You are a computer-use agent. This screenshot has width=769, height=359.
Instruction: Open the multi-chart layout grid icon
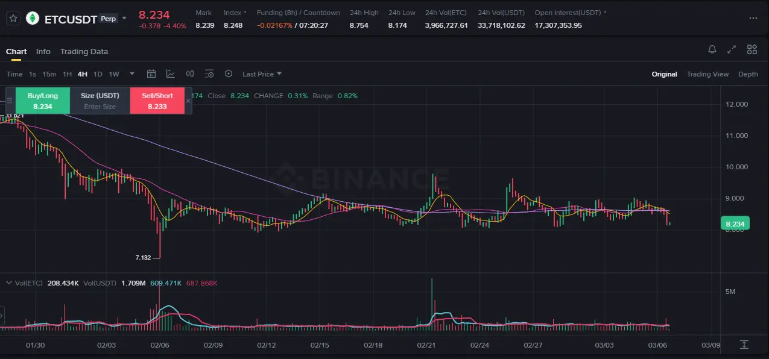pyautogui.click(x=752, y=50)
